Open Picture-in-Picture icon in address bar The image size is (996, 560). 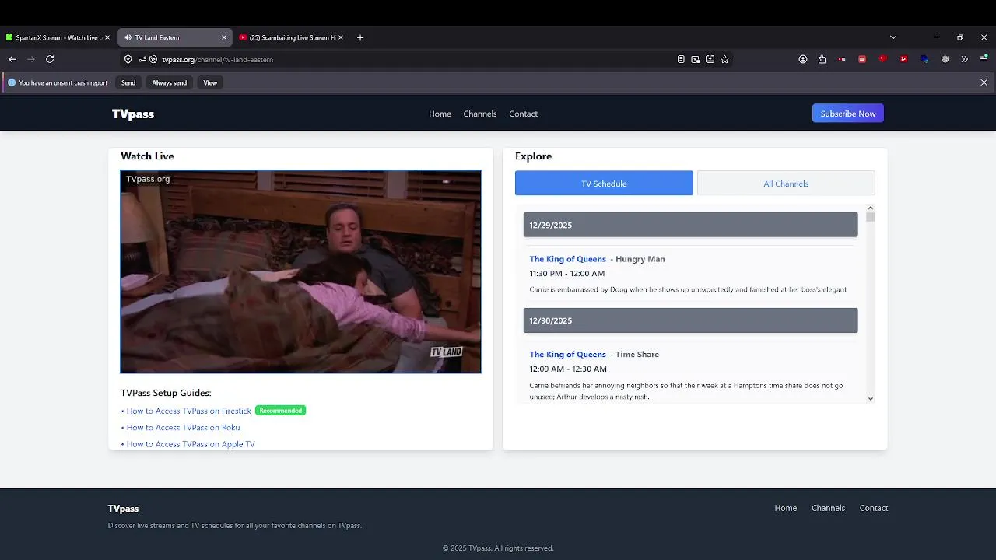[696, 59]
